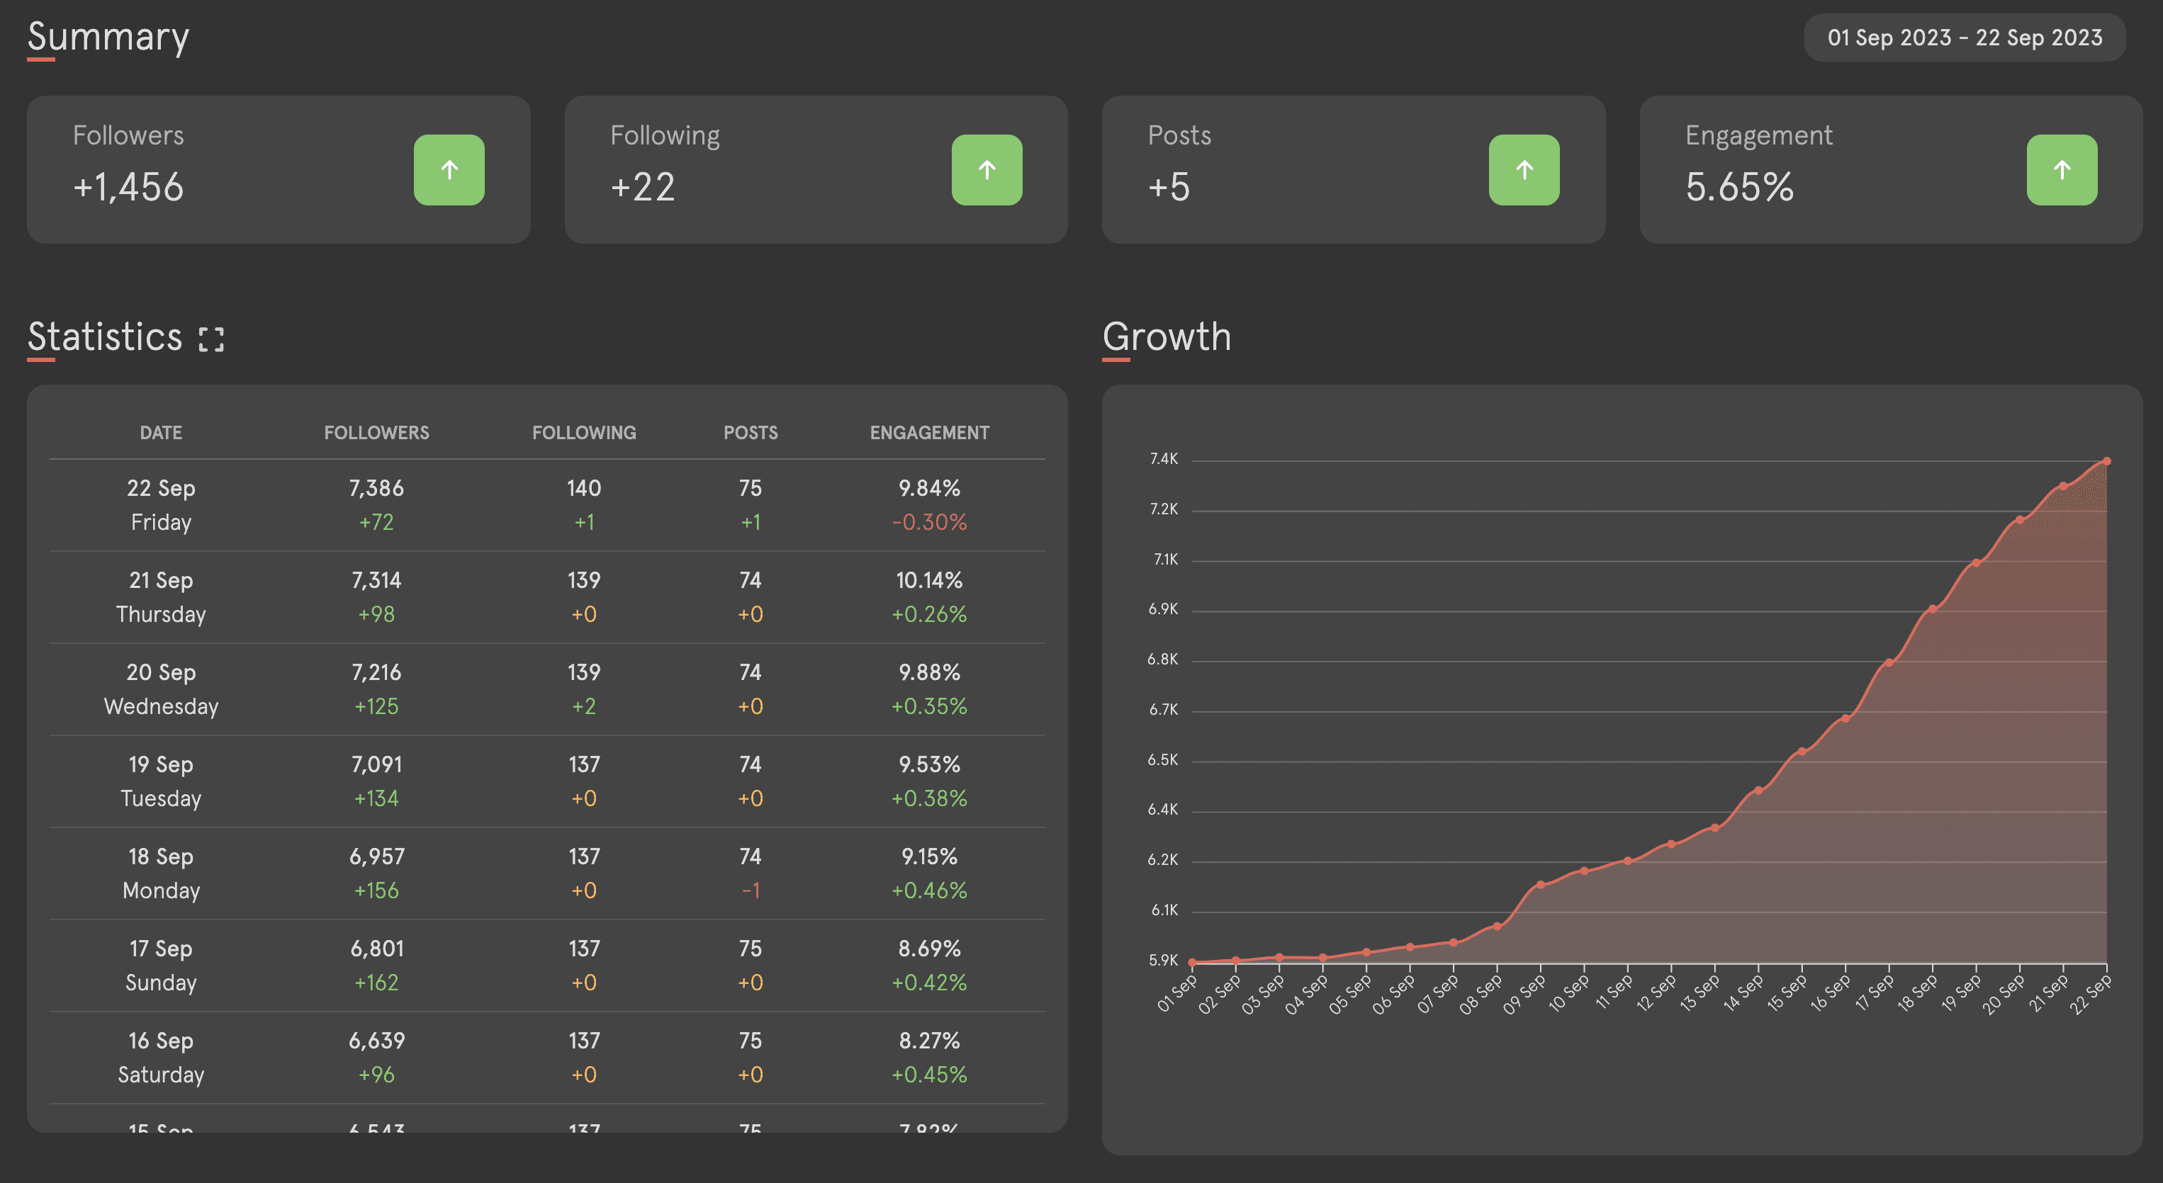Click the 7,216 followers value
Screen dimensions: 2163x1183
[x=376, y=672]
